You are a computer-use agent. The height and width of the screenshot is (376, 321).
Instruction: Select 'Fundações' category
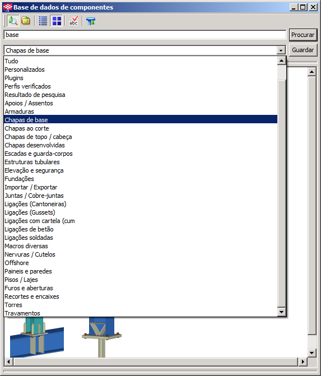[141, 179]
